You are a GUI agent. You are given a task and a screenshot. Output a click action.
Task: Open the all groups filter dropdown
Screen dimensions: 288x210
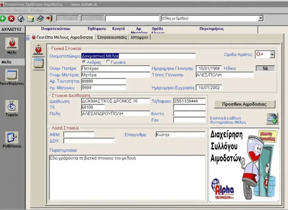point(260,18)
